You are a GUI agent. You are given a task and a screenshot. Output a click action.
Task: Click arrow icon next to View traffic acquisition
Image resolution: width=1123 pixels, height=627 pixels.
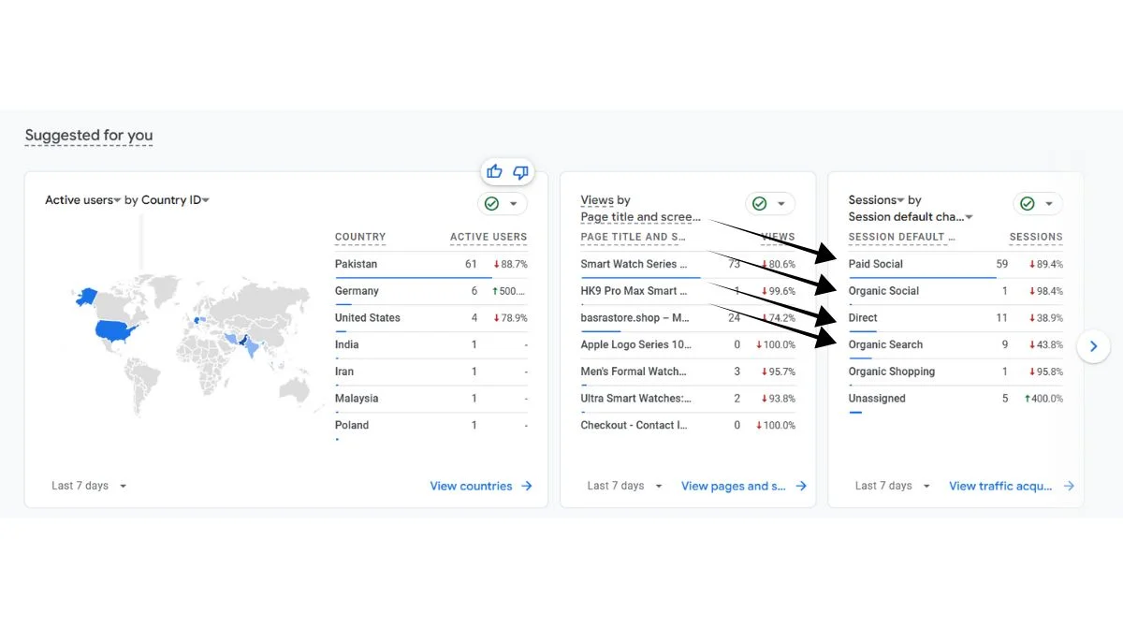(1069, 486)
